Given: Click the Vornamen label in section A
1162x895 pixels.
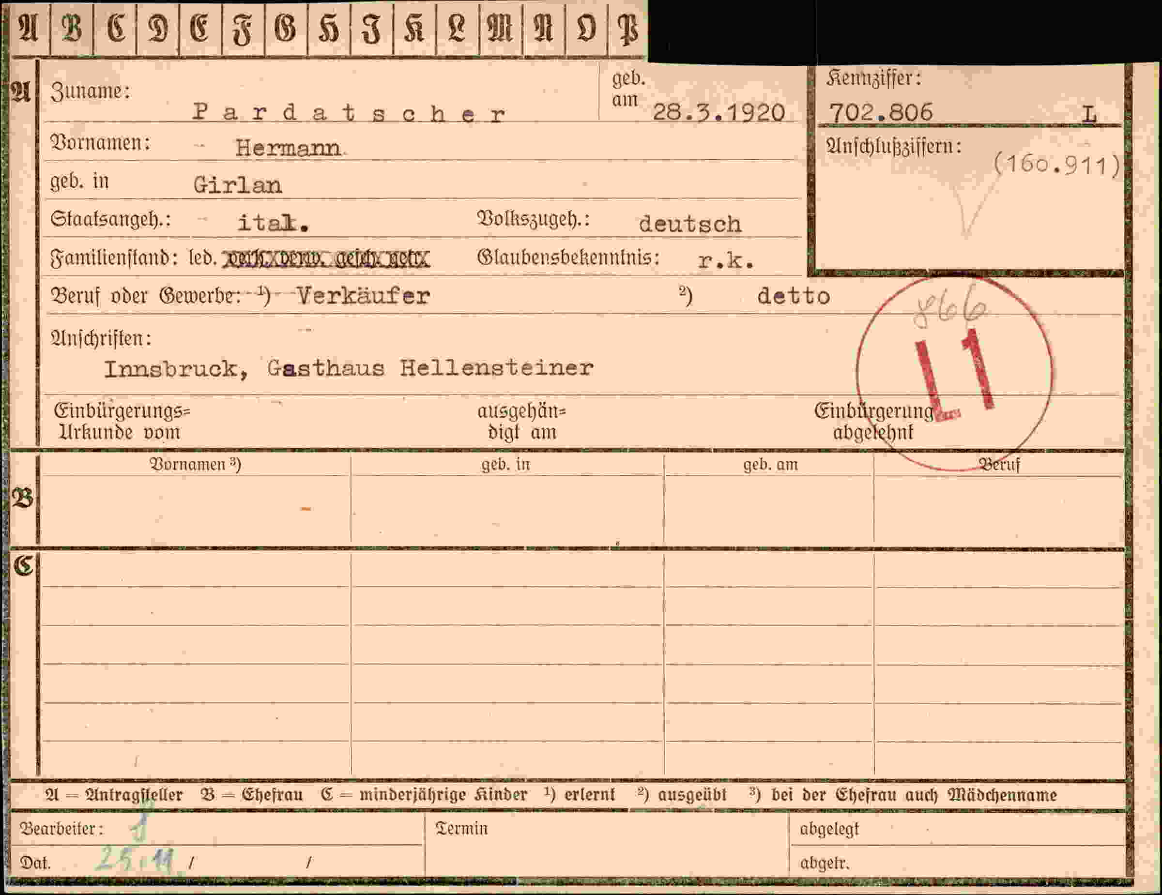Looking at the screenshot, I should coord(101,143).
